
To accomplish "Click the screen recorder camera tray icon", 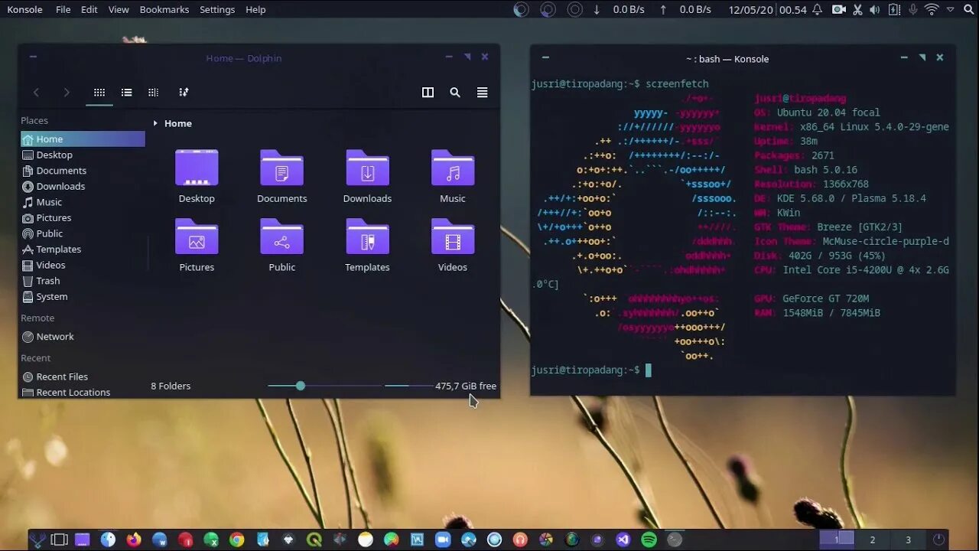I will (x=839, y=9).
